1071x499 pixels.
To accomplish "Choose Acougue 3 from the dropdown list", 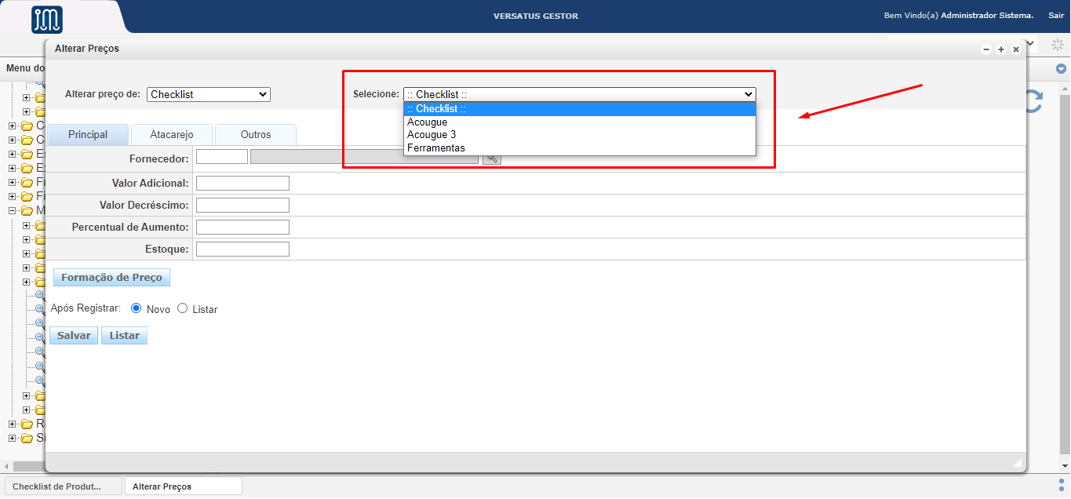I will point(432,135).
